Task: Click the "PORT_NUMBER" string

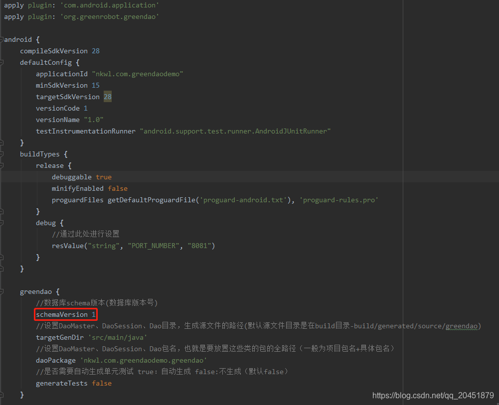Action: tap(154, 246)
